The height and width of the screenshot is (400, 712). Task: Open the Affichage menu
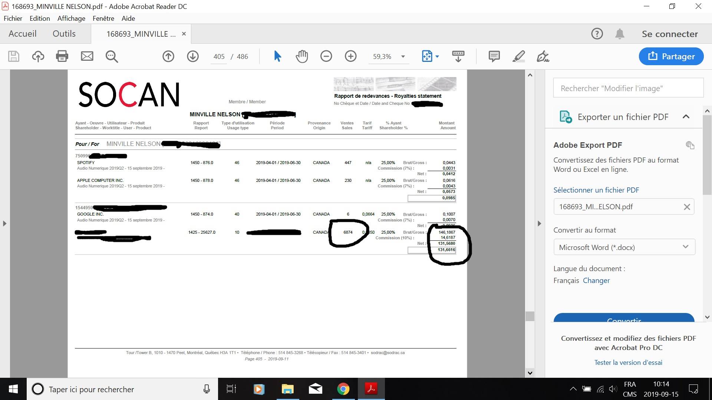71,18
